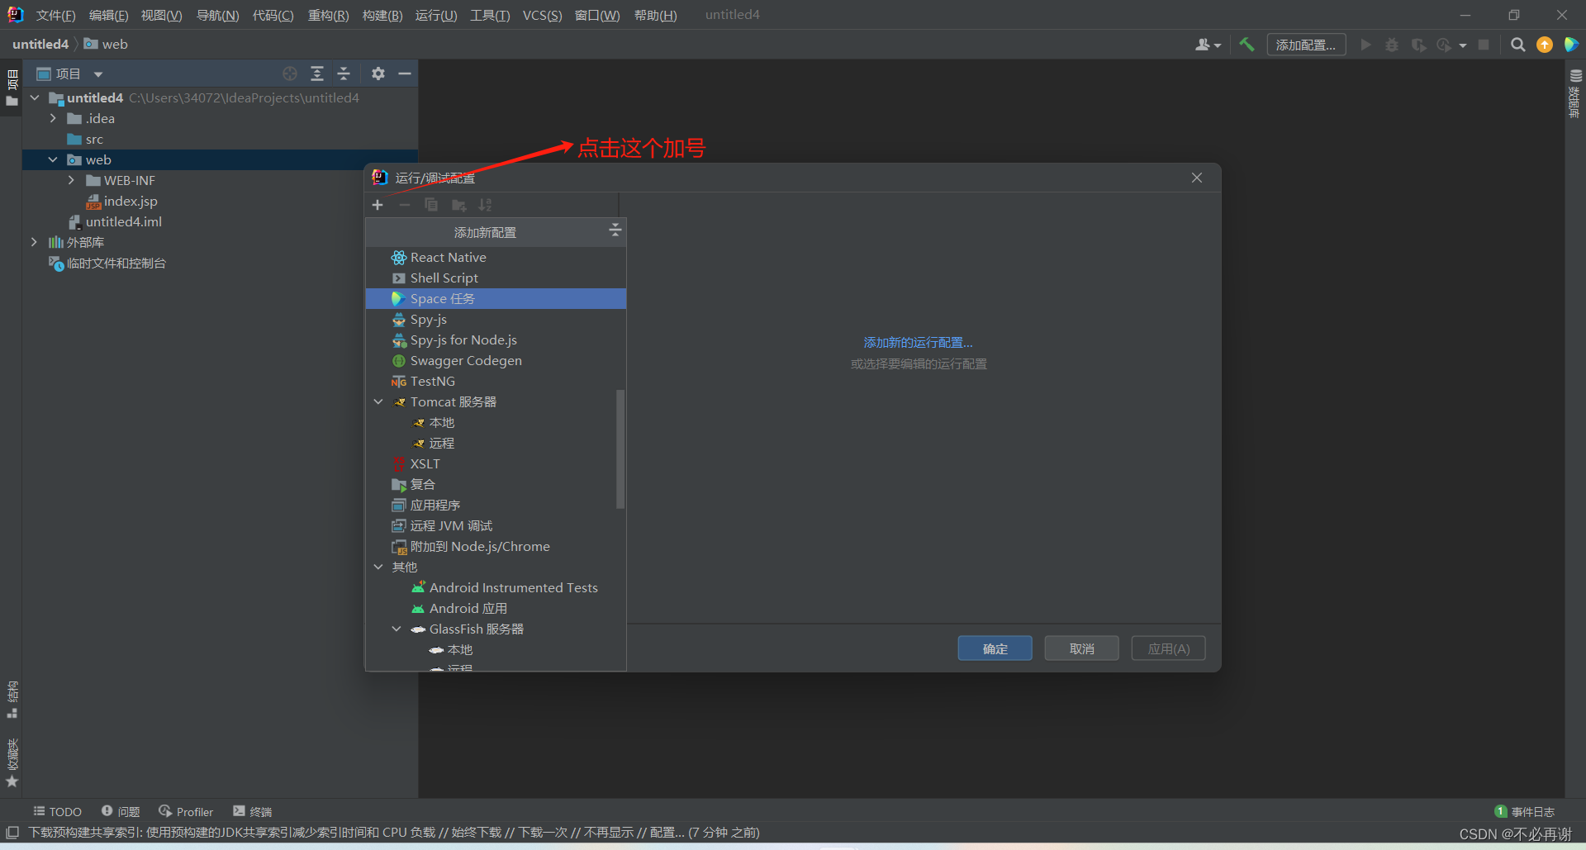Open the database tool window sidebar
The height and width of the screenshot is (850, 1586).
(1575, 93)
